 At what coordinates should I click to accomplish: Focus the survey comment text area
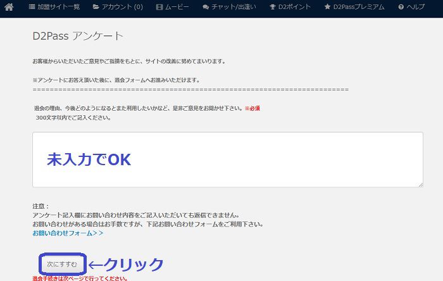[228, 159]
